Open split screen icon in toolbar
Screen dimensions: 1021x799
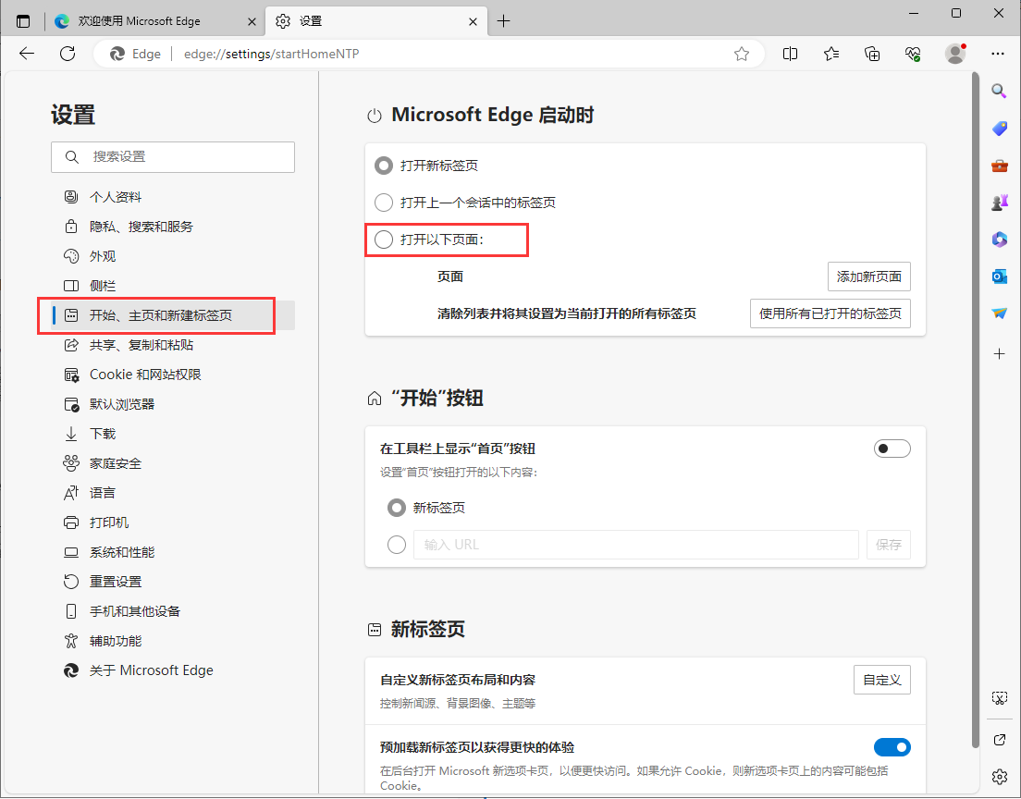pyautogui.click(x=790, y=54)
